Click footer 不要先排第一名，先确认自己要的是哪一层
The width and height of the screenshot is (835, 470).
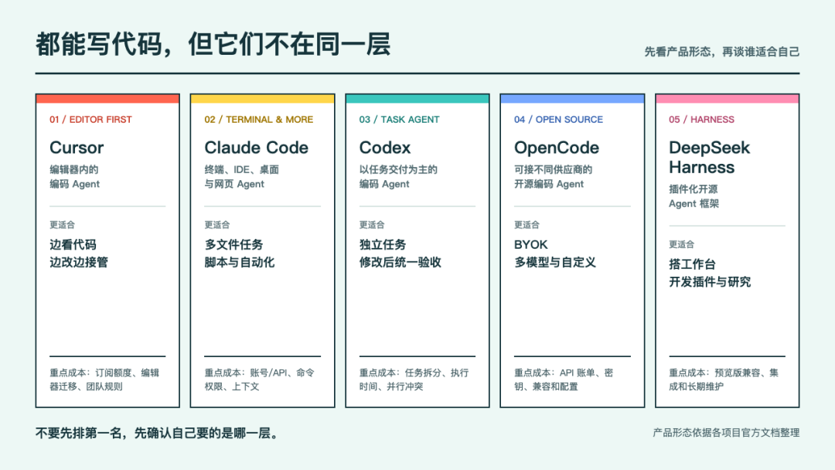pos(157,433)
